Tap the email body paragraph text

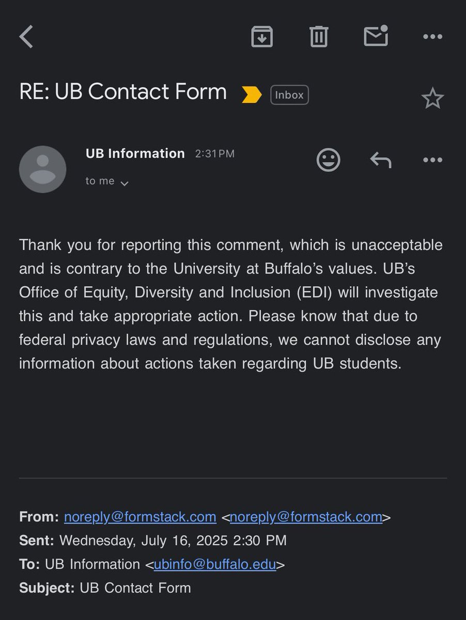tap(231, 304)
